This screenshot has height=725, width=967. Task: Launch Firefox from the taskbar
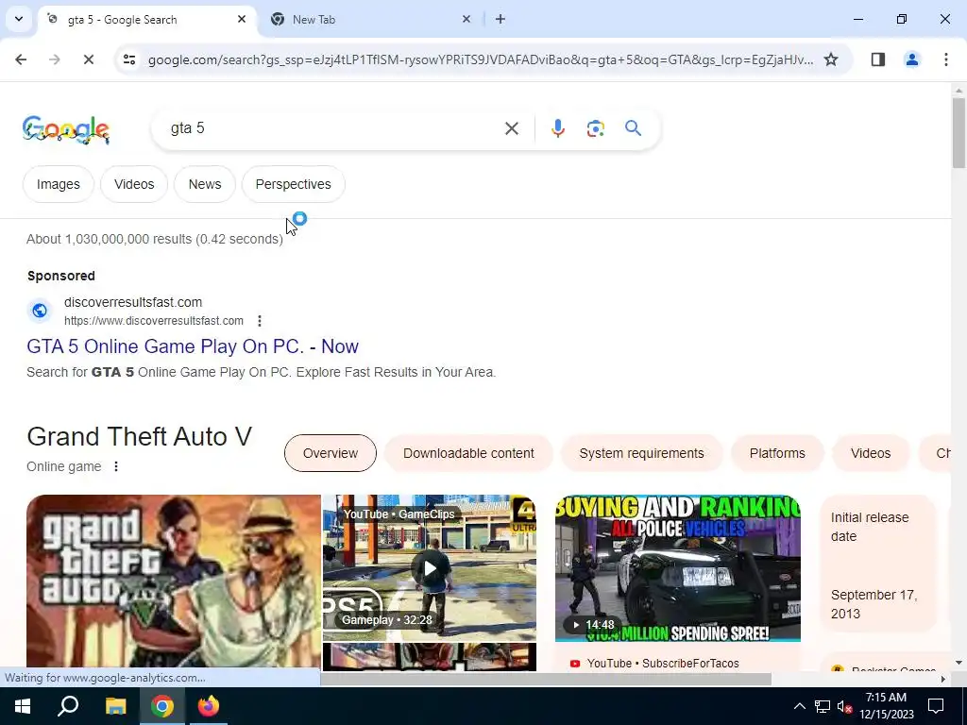coord(209,706)
